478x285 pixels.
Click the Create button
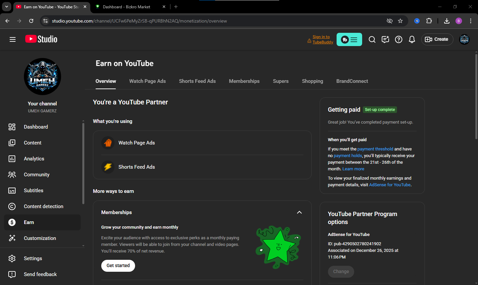click(x=437, y=39)
